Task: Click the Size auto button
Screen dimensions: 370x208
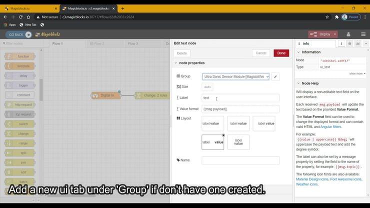Action: [207, 87]
